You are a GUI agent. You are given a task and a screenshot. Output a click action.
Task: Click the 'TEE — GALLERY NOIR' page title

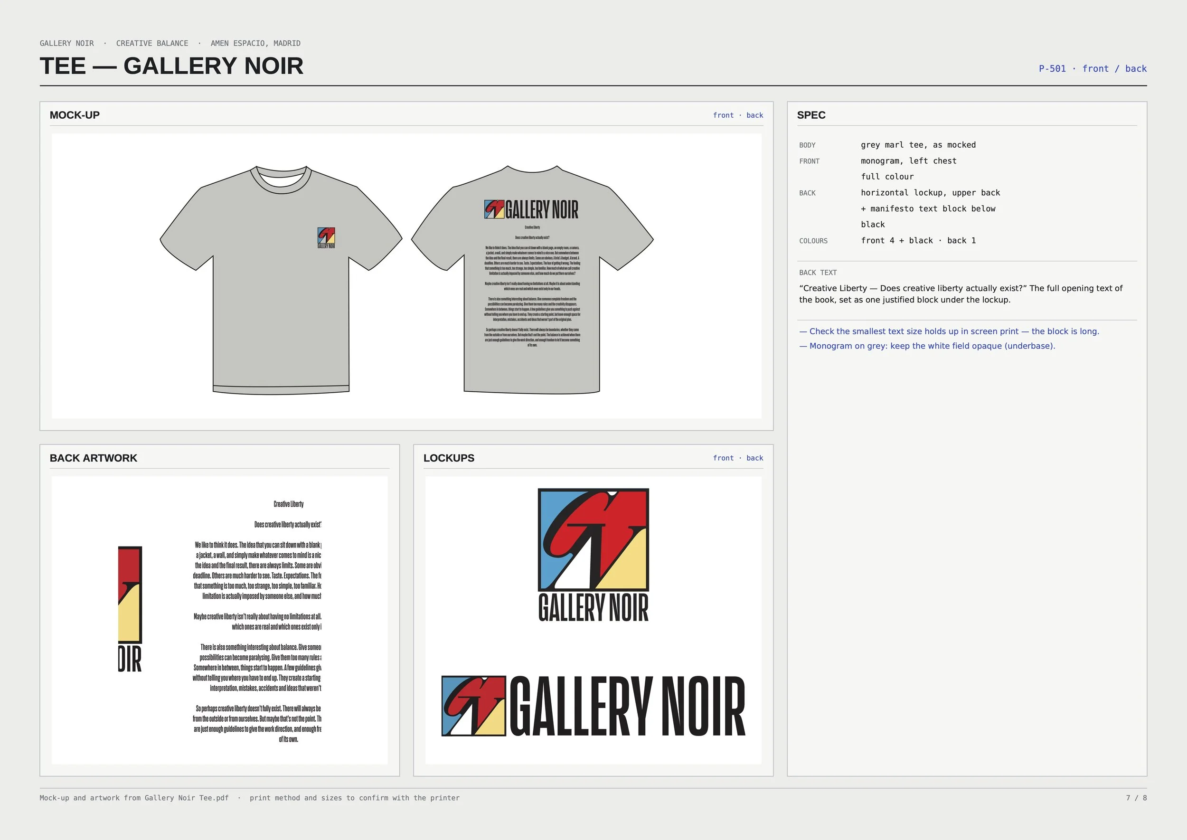(x=172, y=66)
